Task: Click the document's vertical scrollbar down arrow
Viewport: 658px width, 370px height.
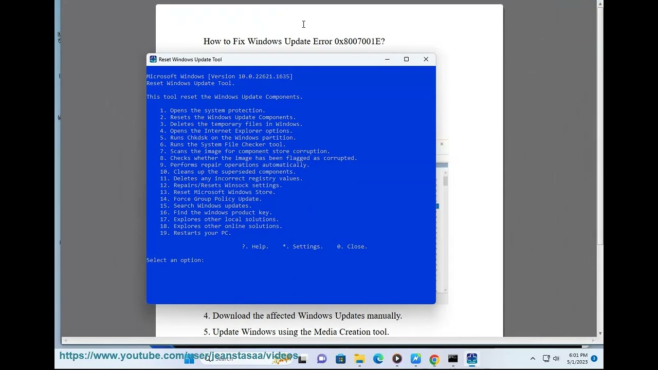Action: 600,333
